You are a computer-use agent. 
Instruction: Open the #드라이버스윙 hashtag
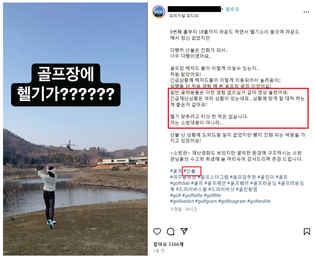coord(191,189)
